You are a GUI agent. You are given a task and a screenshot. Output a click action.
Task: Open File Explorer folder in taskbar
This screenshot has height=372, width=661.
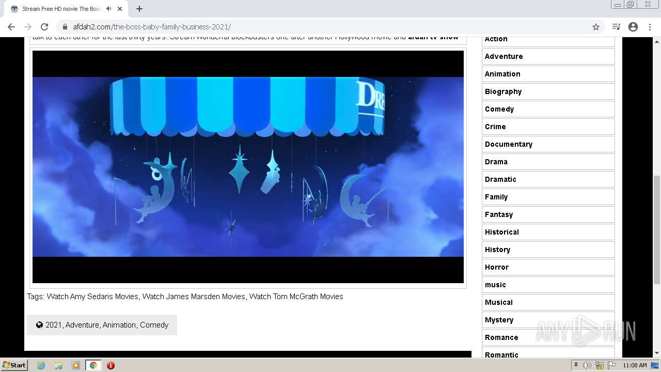tap(58, 365)
